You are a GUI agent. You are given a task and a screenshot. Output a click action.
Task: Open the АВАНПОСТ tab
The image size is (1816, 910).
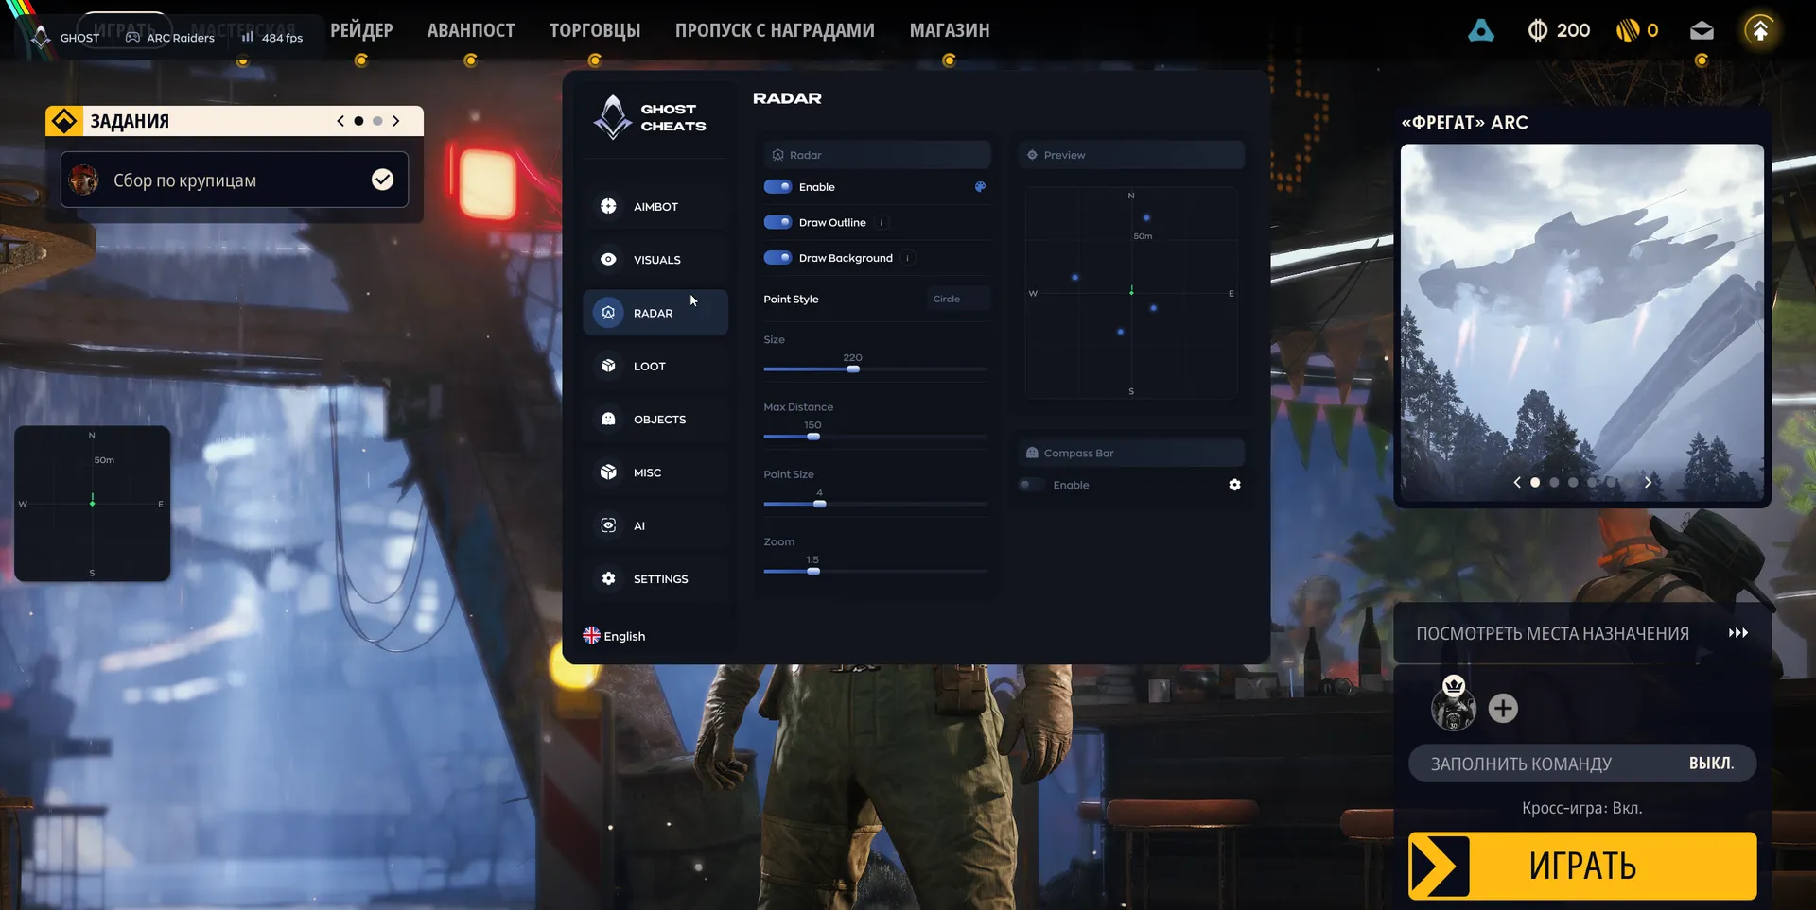pyautogui.click(x=471, y=30)
